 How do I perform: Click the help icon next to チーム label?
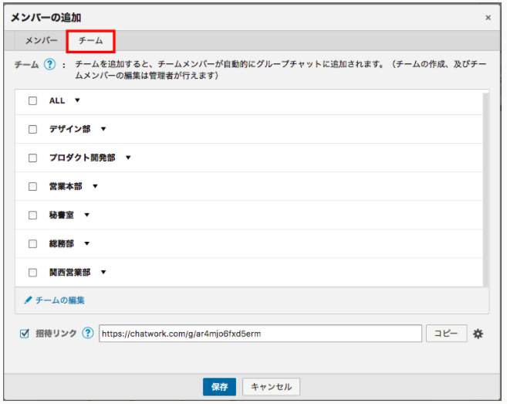click(49, 66)
